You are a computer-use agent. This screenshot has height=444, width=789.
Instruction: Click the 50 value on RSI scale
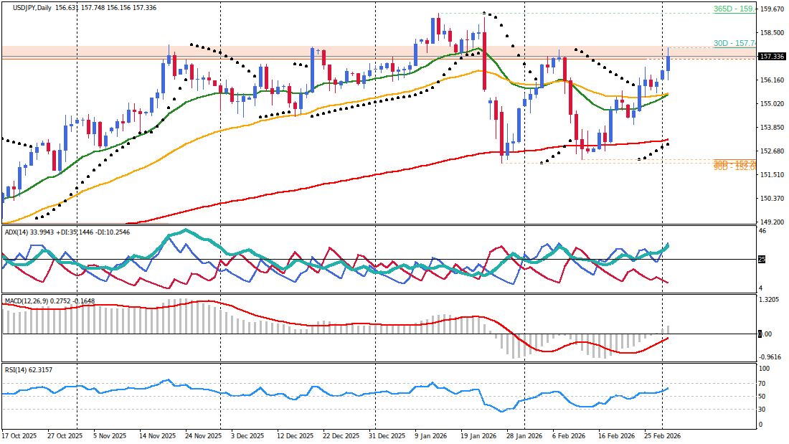[763, 397]
